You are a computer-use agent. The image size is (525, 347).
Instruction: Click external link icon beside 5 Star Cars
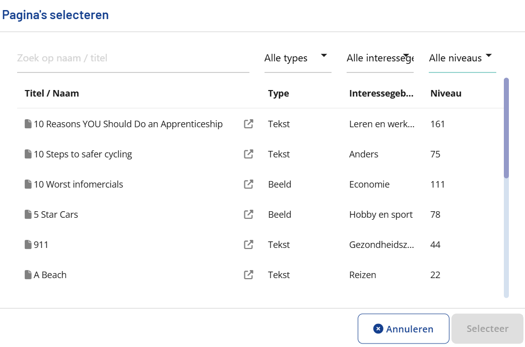tap(248, 215)
